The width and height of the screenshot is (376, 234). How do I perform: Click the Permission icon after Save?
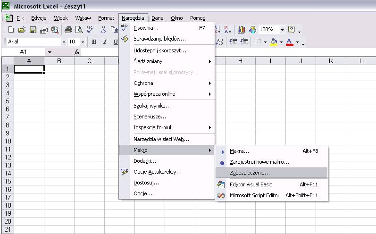(44, 30)
